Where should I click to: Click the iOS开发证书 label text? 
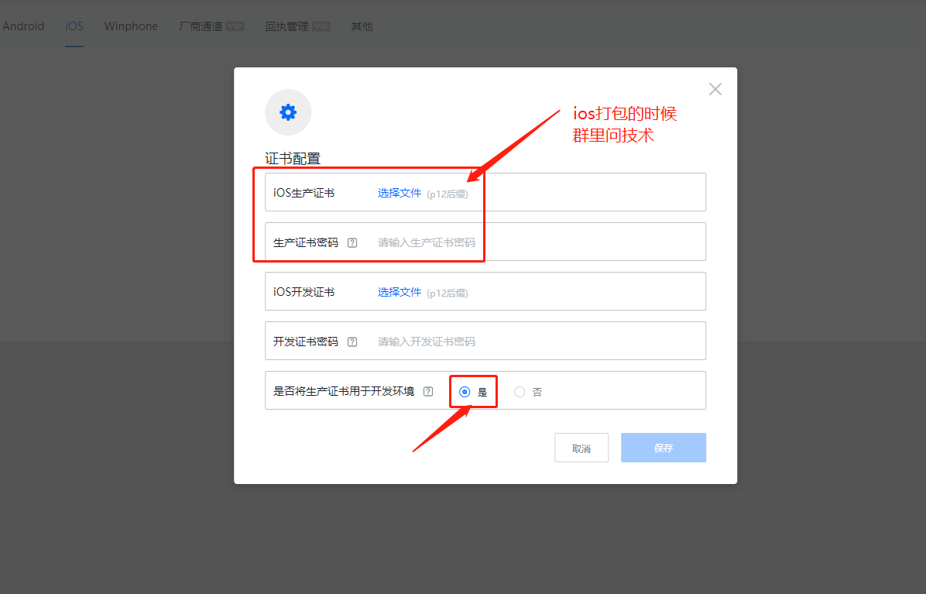pos(304,292)
